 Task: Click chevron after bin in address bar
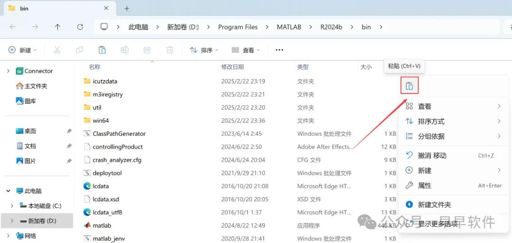[x=381, y=27]
